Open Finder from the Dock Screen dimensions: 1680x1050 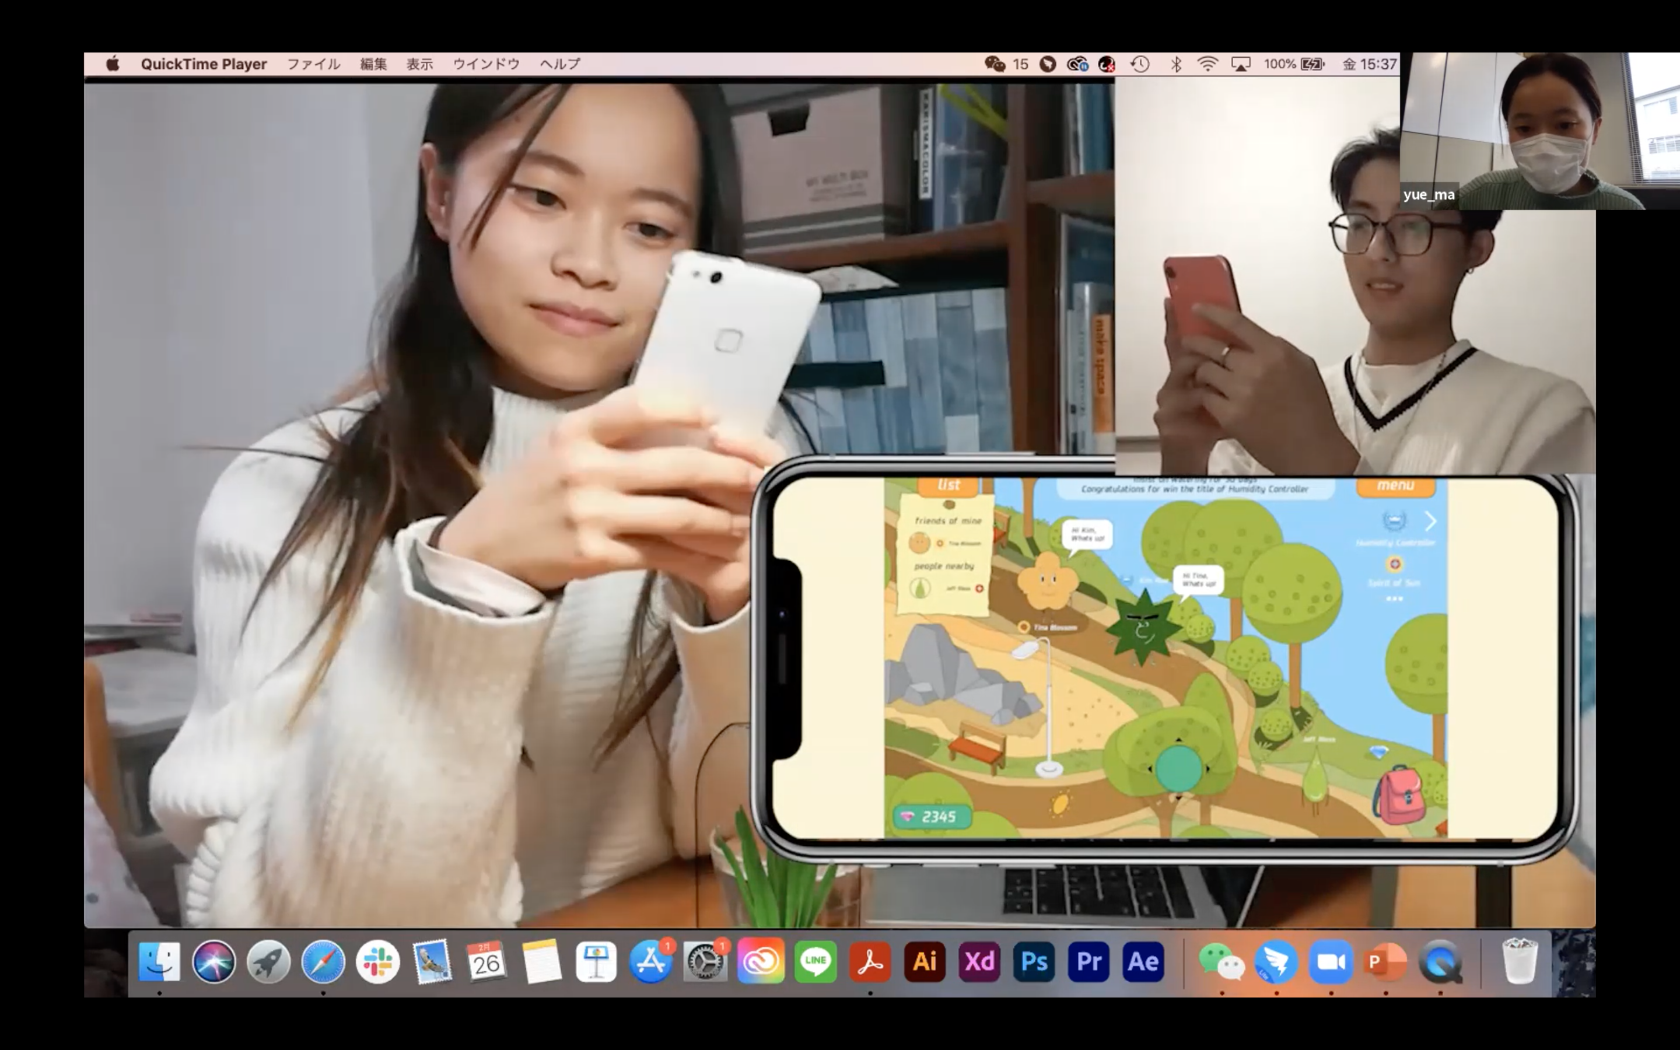pos(160,961)
